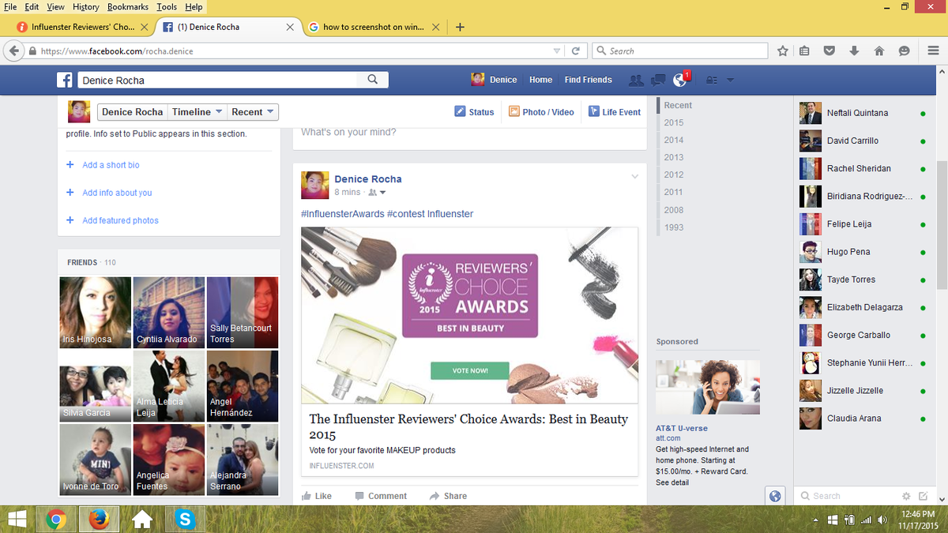The image size is (948, 533).
Task: Open the URL bar history dropdown
Action: pyautogui.click(x=557, y=51)
